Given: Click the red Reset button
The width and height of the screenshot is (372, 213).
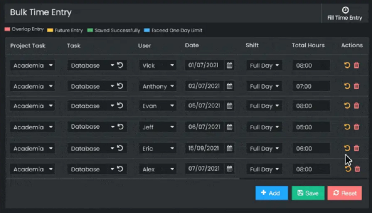Looking at the screenshot, I should 345,193.
